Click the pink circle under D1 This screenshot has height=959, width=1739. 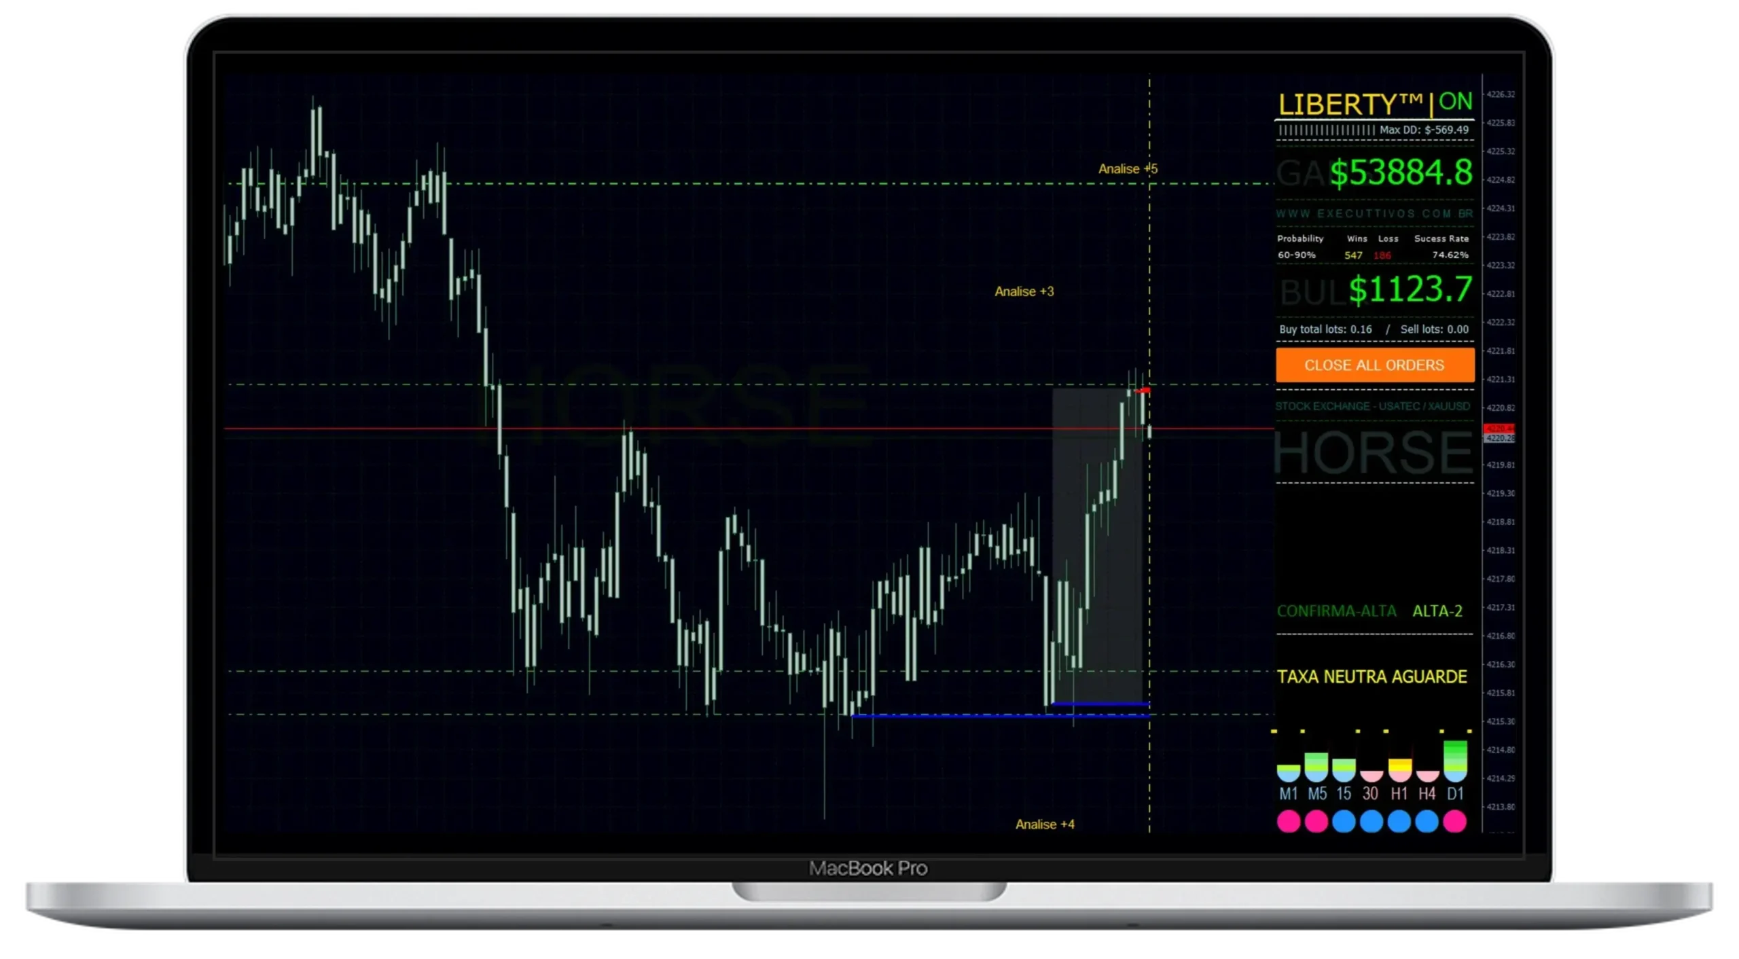click(x=1454, y=822)
